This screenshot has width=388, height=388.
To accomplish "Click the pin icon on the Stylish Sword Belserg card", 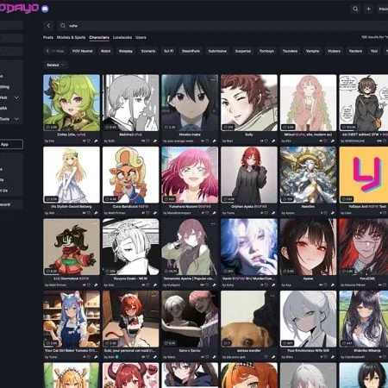I will 96,213.
